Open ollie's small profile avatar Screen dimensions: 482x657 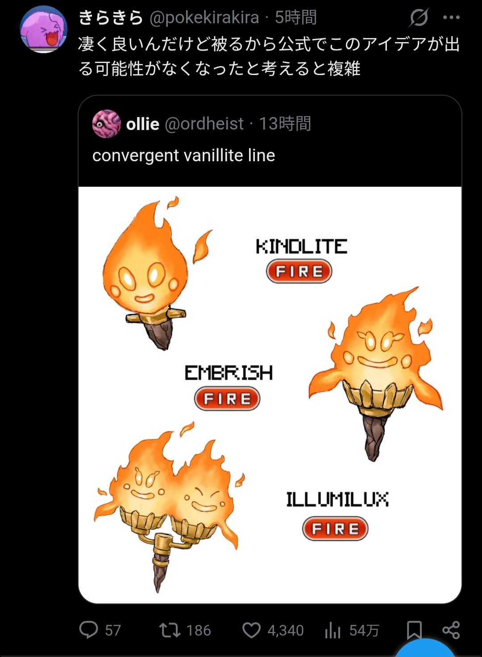point(106,124)
